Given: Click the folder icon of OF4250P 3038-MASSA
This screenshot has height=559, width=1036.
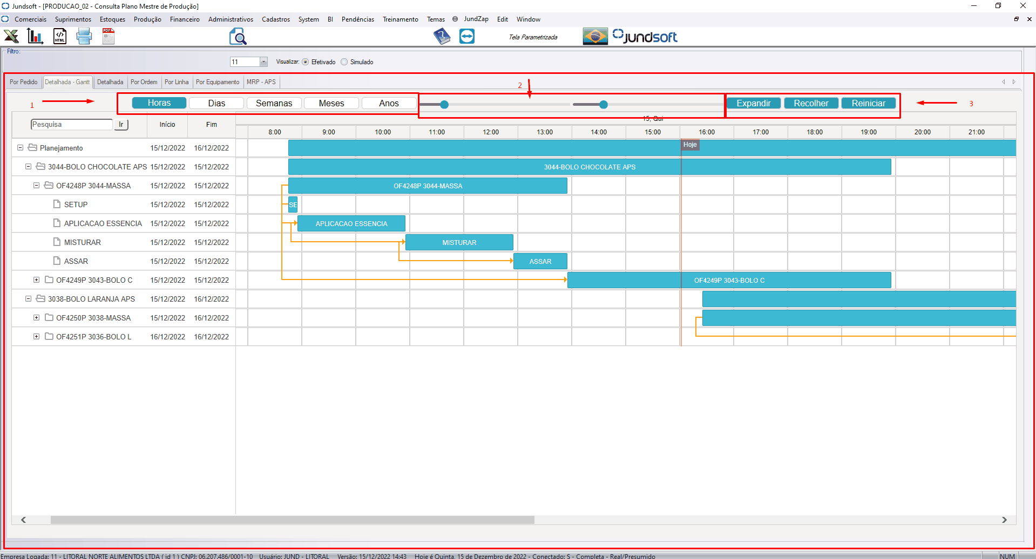Looking at the screenshot, I should pyautogui.click(x=49, y=317).
